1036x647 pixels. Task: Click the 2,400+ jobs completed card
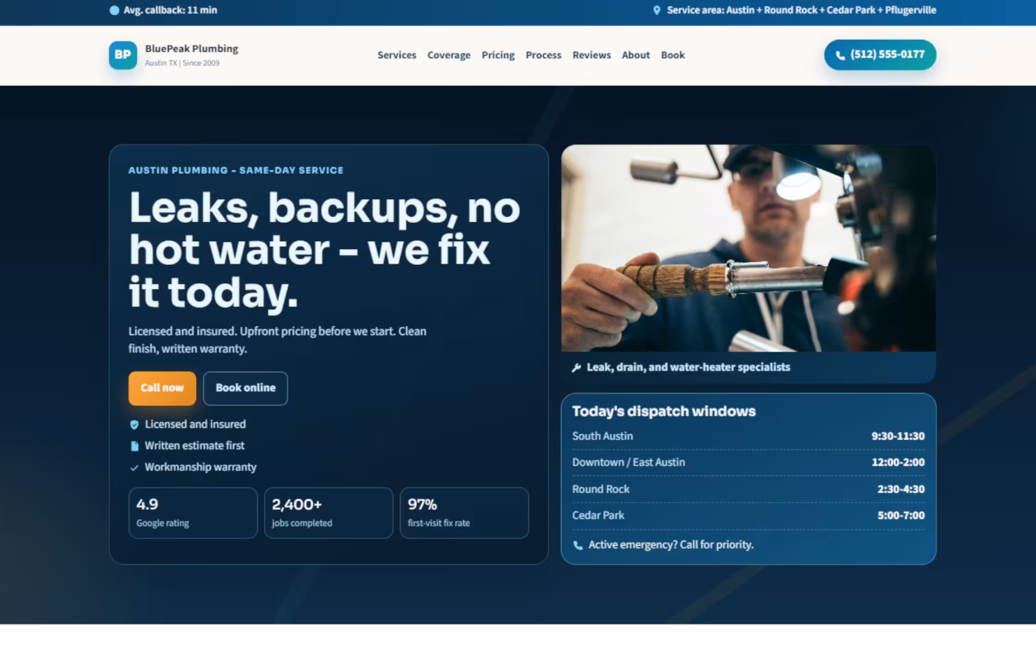[328, 513]
